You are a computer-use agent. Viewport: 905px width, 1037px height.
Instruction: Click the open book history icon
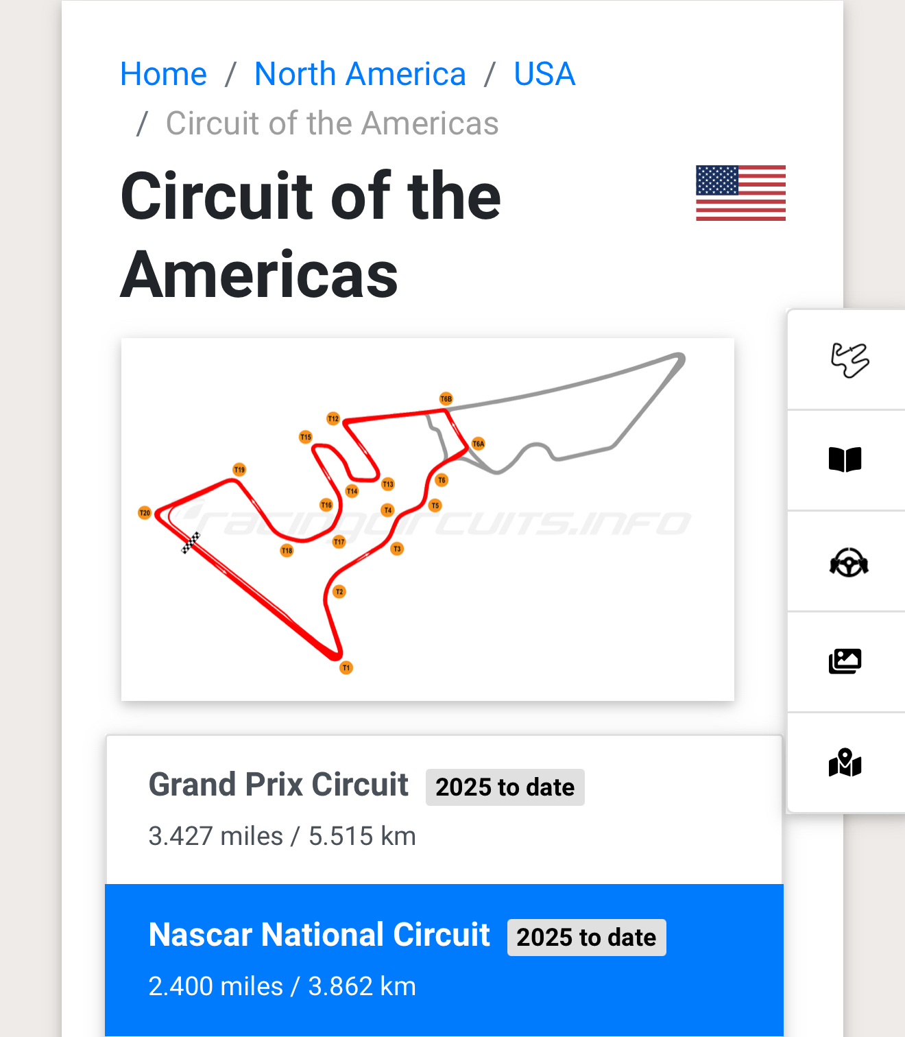[845, 460]
